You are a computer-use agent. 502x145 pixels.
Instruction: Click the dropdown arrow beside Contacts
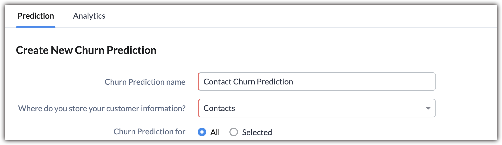click(428, 108)
